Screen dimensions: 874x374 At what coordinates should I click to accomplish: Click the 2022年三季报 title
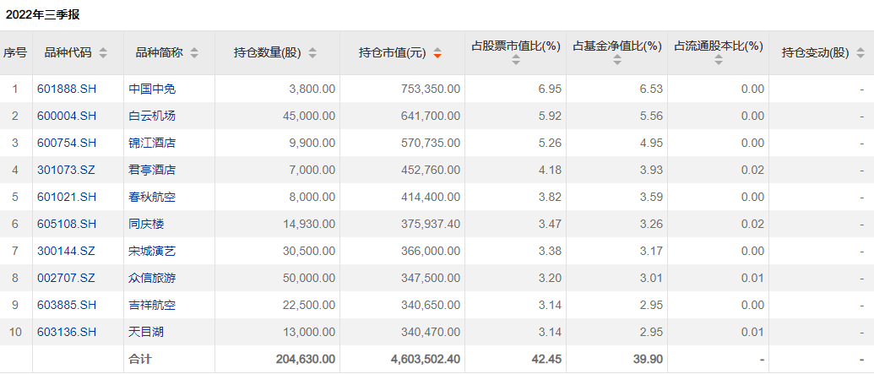click(x=42, y=15)
